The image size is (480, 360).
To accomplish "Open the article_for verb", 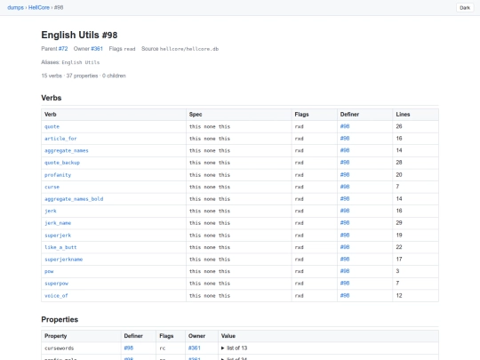I will 60,139.
